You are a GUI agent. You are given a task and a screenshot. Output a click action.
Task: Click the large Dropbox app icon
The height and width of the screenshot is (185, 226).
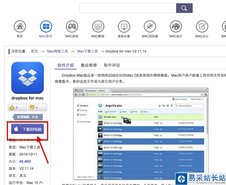click(27, 78)
